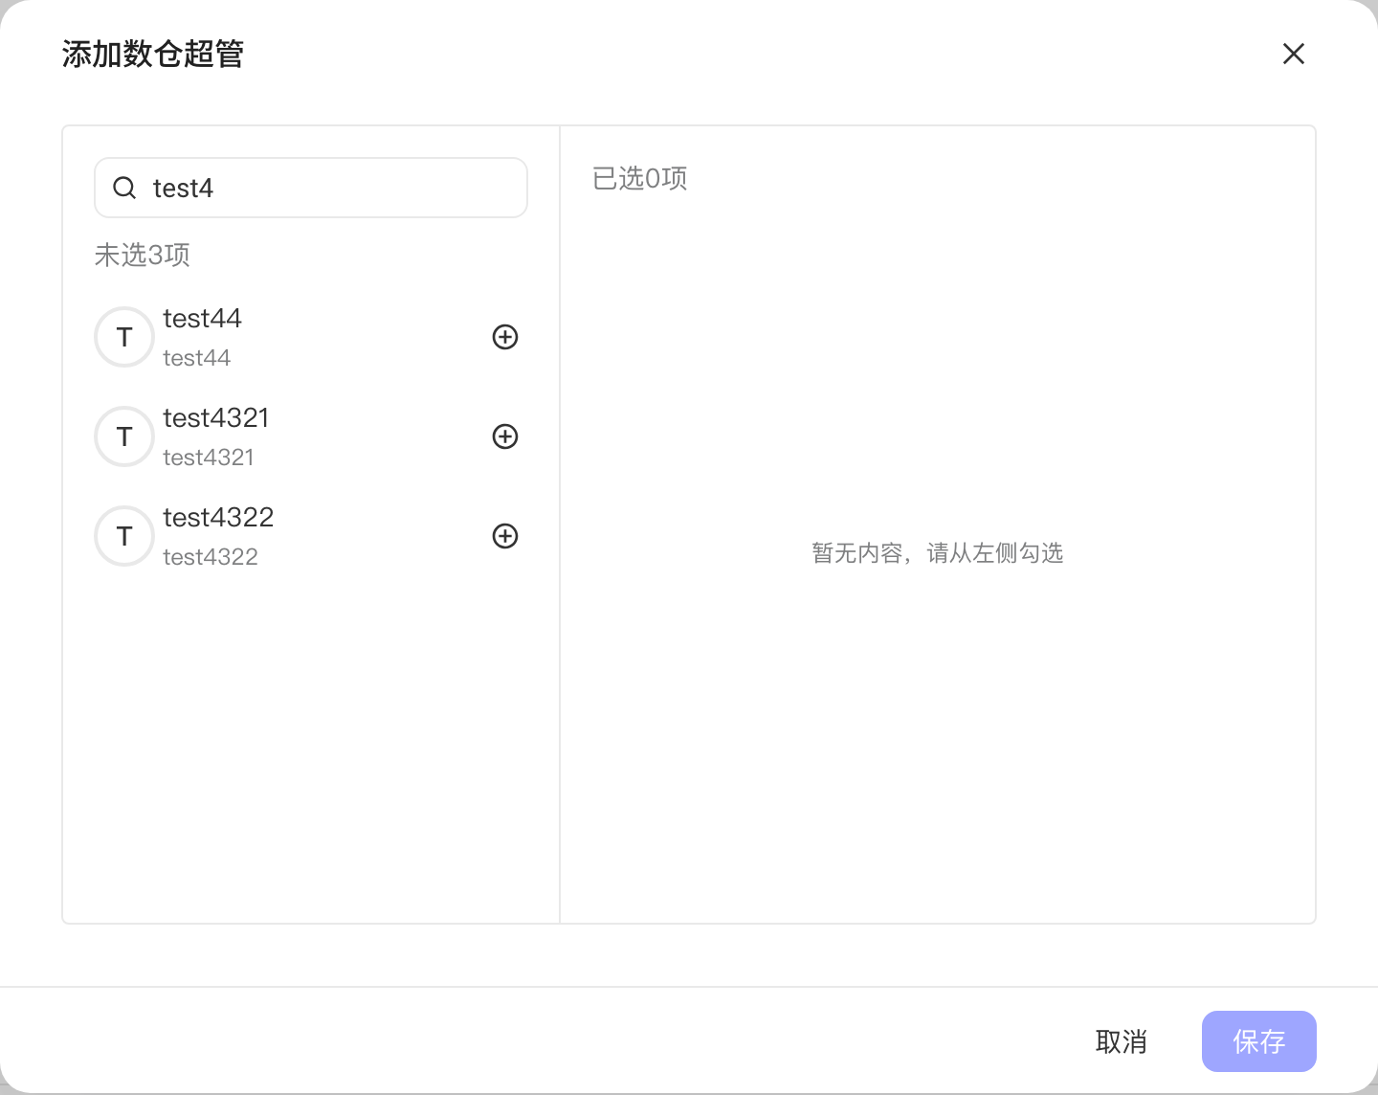Image resolution: width=1378 pixels, height=1095 pixels.
Task: Click the test44 user name
Action: [202, 318]
